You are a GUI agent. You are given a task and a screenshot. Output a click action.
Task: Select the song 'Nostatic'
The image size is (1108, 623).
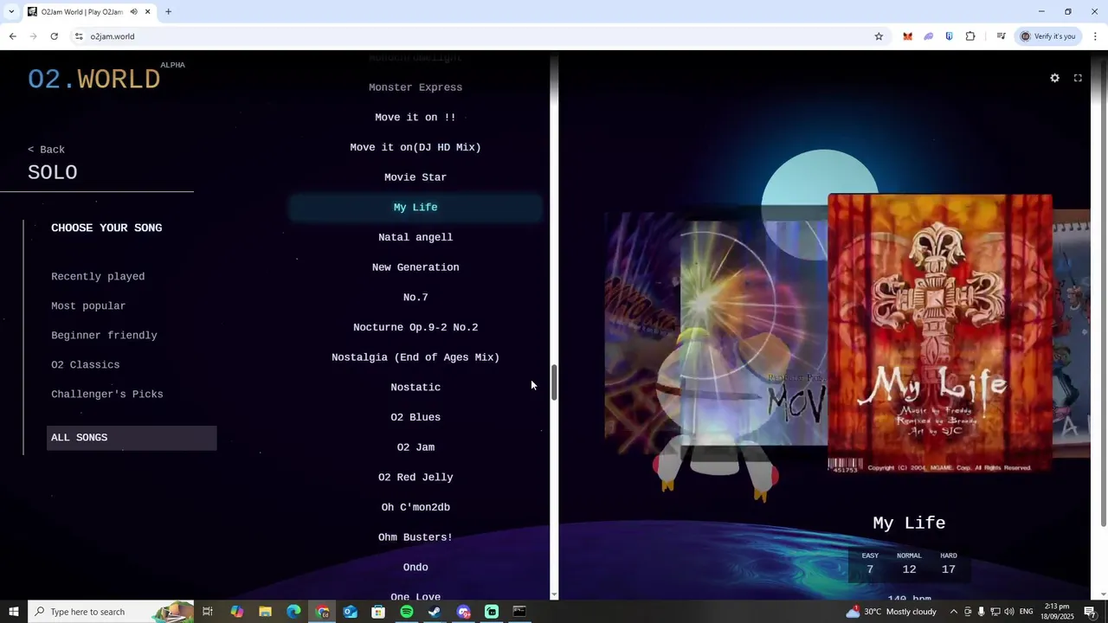coord(415,388)
